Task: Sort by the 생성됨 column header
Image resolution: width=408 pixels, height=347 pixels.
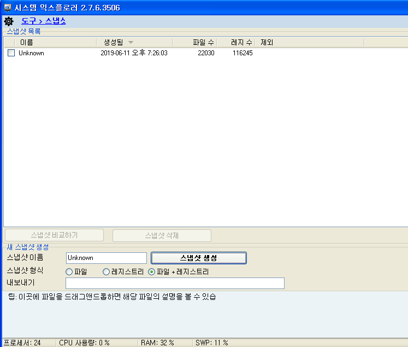Action: coord(134,42)
